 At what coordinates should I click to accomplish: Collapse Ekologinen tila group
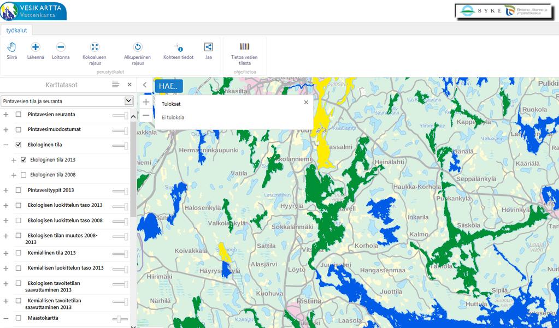pos(5,145)
